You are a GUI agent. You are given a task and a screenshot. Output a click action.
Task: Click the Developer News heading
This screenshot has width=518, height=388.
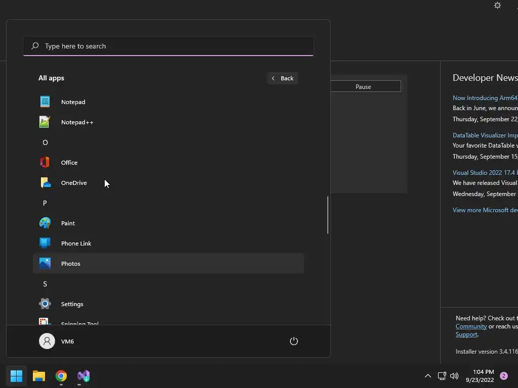pos(485,77)
